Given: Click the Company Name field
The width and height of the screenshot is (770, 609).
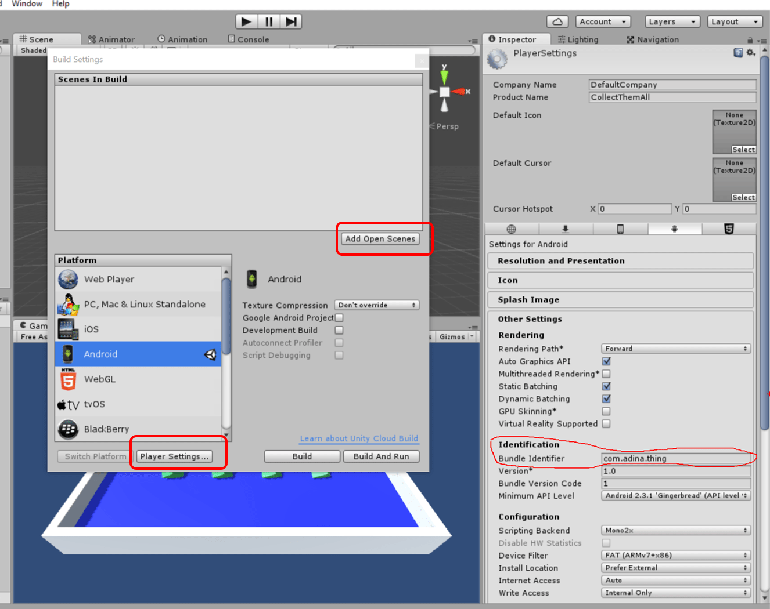Looking at the screenshot, I should pos(672,85).
